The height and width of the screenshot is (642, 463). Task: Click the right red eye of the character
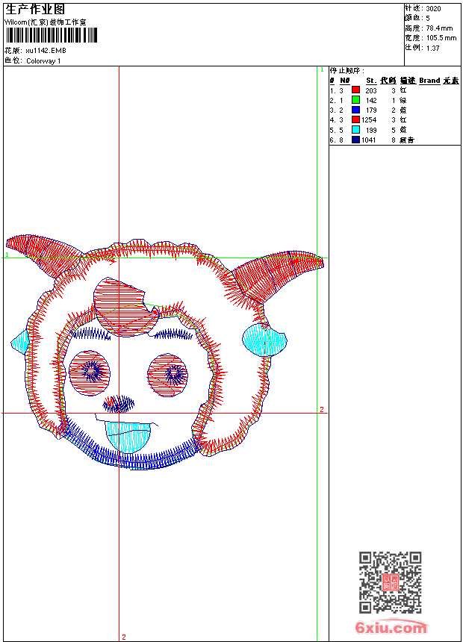pos(167,375)
